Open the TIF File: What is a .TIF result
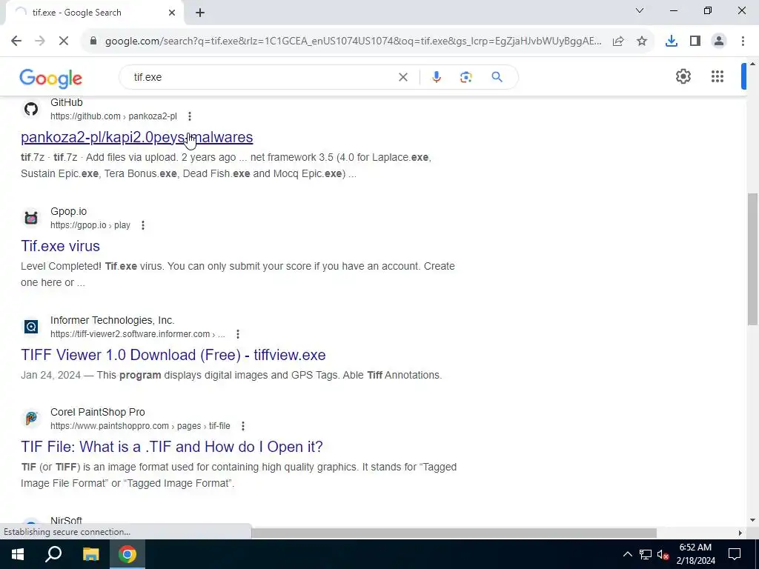The width and height of the screenshot is (759, 569). coord(172,447)
